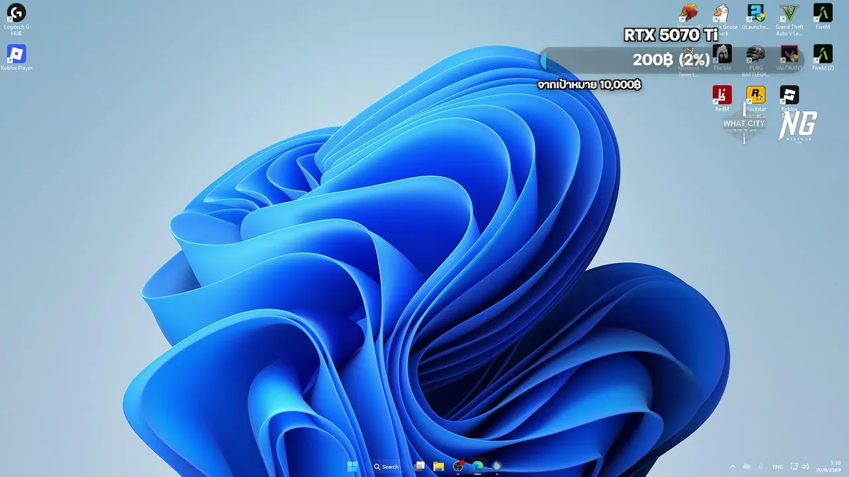Open File Explorer from the taskbar
The width and height of the screenshot is (849, 477).
pyautogui.click(x=438, y=466)
